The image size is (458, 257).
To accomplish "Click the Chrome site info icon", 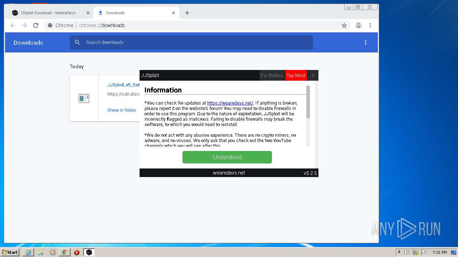I will (50, 25).
